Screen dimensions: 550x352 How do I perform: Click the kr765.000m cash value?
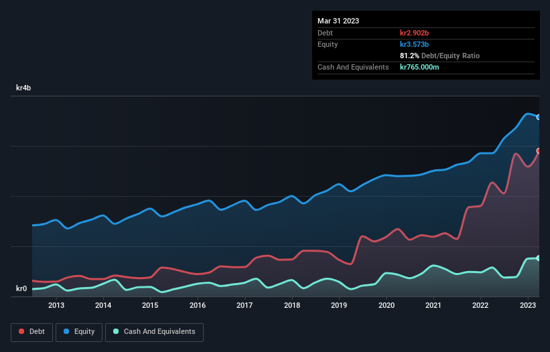tap(419, 67)
